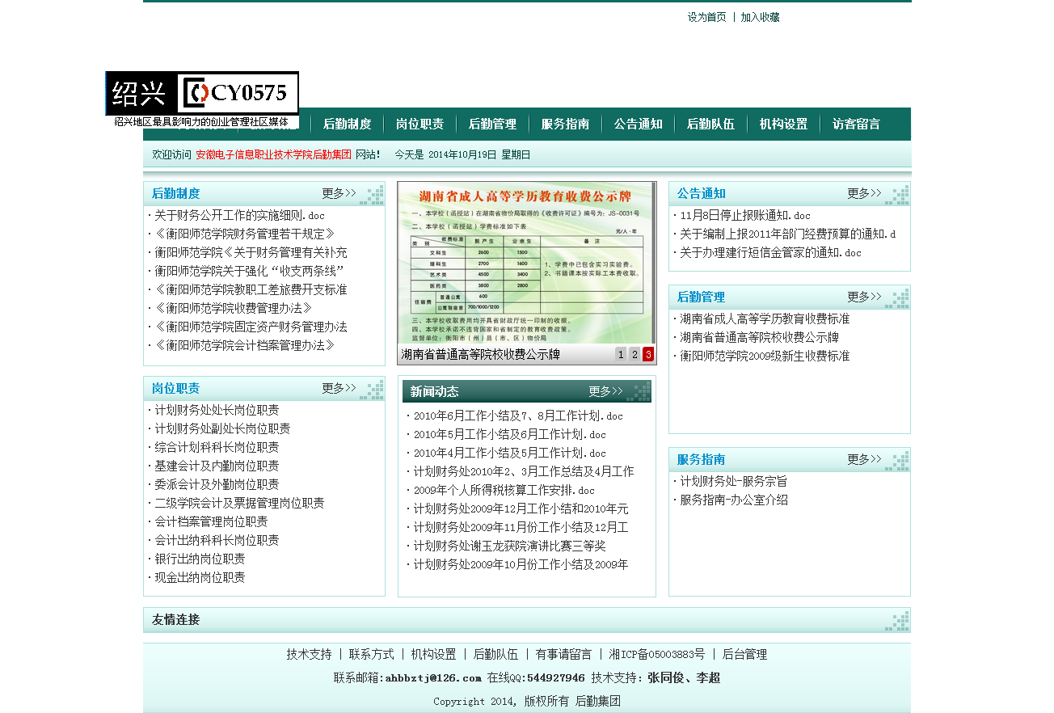Viewport: 1054px width, 713px height.
Task: Open 《衡阳师范学院教职工差旅费开支标准
Action: 251,290
